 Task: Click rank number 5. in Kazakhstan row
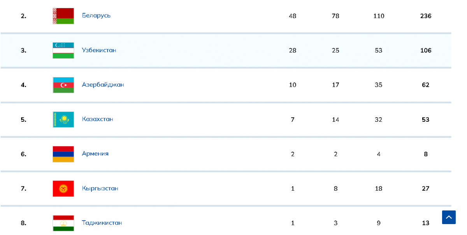(x=23, y=119)
